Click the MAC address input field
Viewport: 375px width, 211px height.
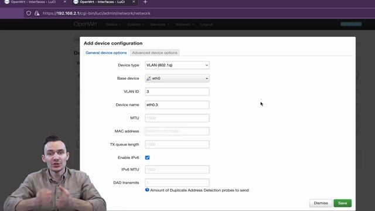(x=177, y=131)
